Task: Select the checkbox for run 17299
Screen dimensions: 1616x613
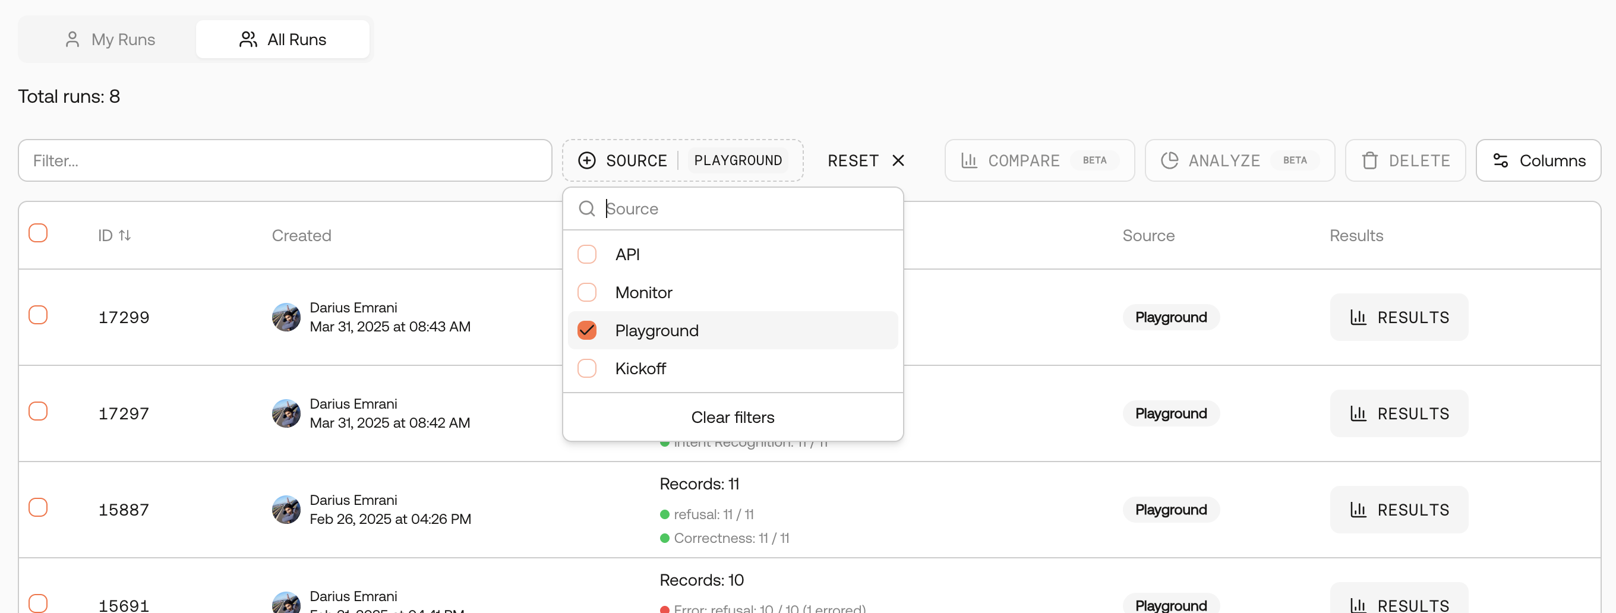Action: click(x=38, y=315)
